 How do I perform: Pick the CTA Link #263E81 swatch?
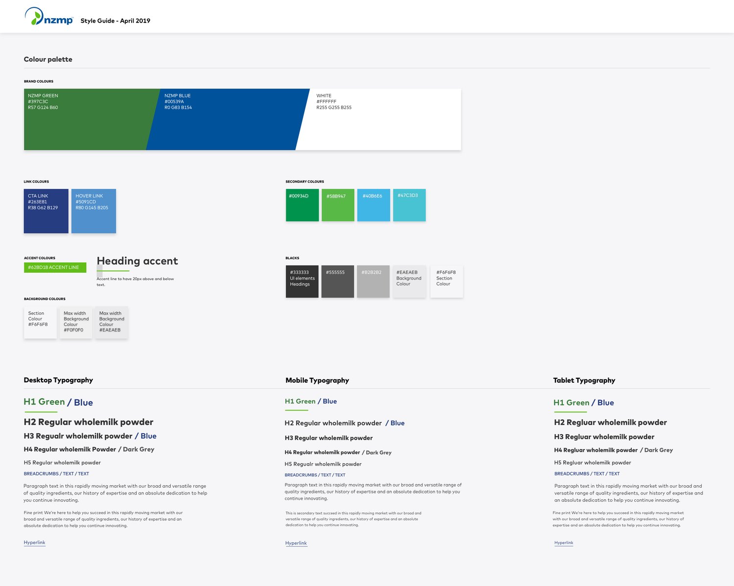coord(46,211)
